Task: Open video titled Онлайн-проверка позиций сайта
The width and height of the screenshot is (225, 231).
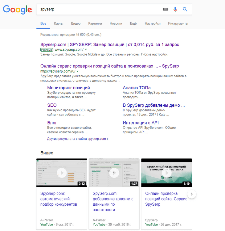Action: [x=166, y=199]
